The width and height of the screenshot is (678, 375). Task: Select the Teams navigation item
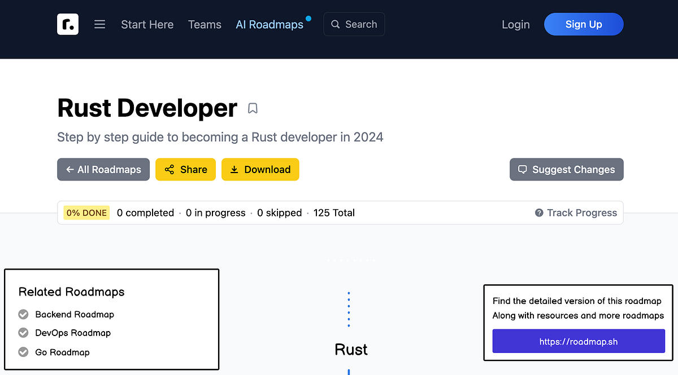coord(205,24)
